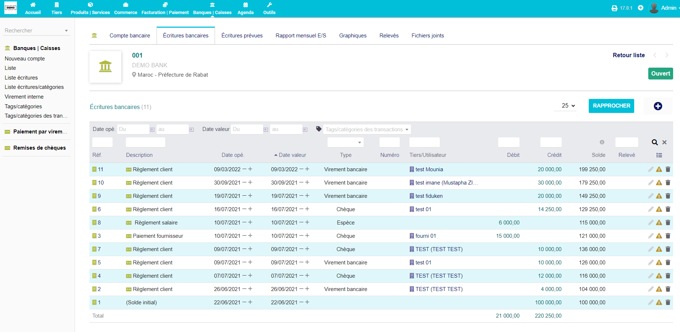Decrease operation date of entry 6 by one day
680x332 pixels.
[x=244, y=209]
